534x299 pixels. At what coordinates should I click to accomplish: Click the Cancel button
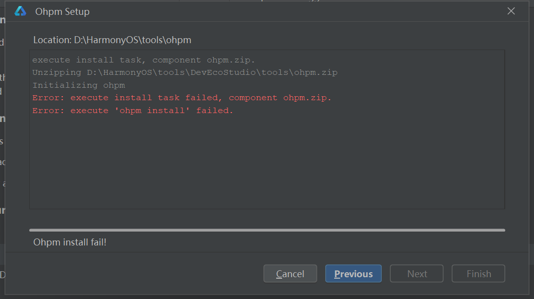point(290,273)
